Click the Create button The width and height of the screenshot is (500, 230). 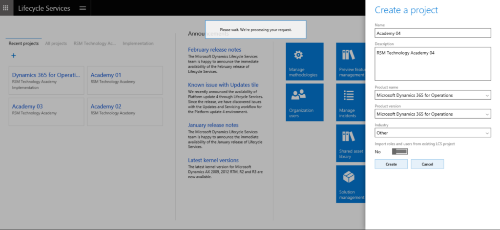coord(391,164)
